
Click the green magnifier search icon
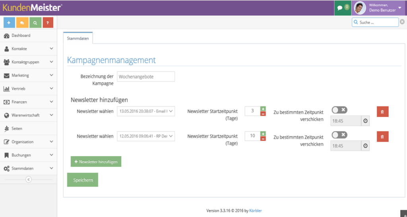tap(35, 23)
